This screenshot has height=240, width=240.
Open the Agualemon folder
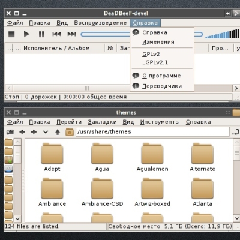(x=152, y=157)
